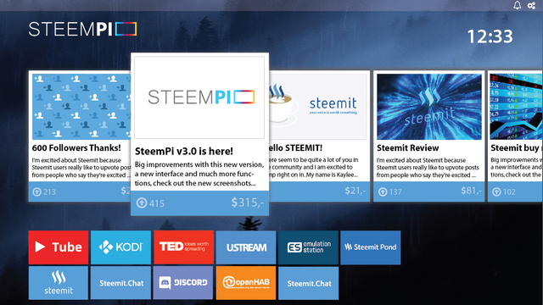This screenshot has height=305, width=543.
Task: Click the 600 Followers post description text
Action: pyautogui.click(x=81, y=168)
